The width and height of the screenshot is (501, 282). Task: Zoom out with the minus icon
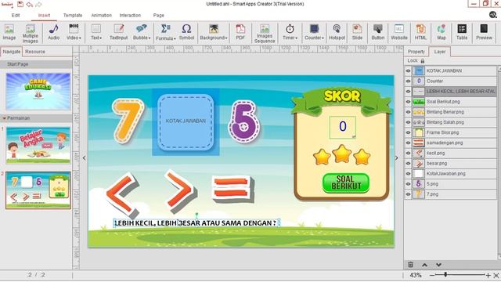(432, 275)
